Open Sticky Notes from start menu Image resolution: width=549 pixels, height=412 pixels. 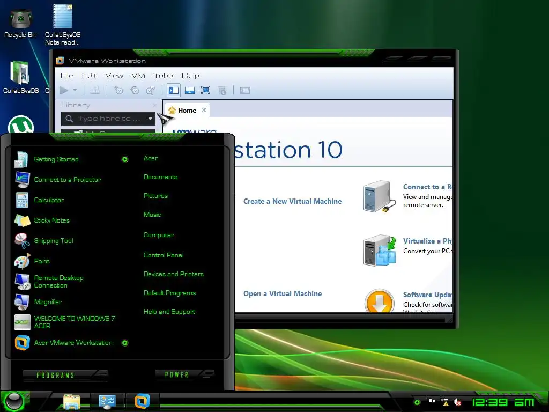pos(52,220)
